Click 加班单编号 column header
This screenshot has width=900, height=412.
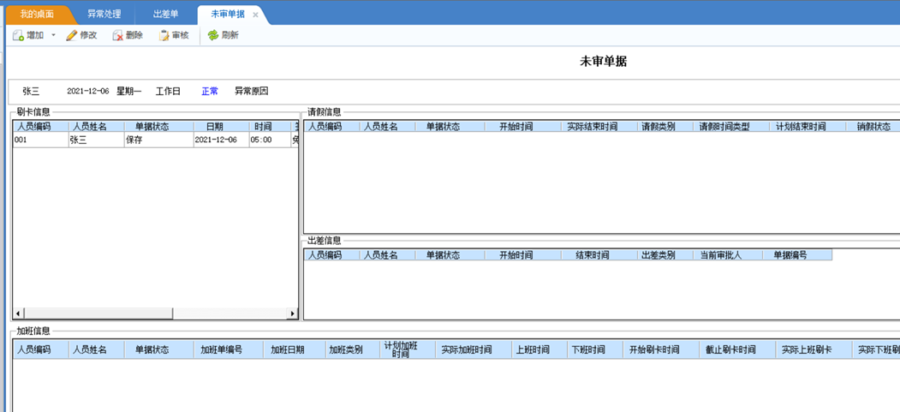(228, 349)
